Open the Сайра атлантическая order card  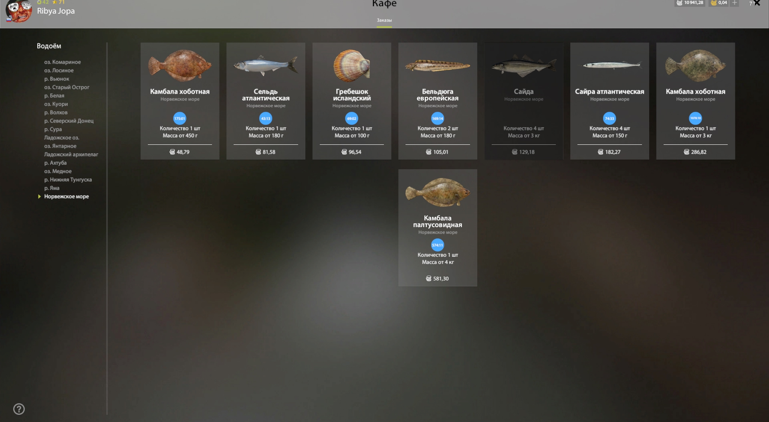click(x=610, y=101)
